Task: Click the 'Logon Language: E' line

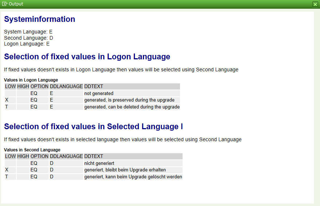Action: [x=27, y=44]
